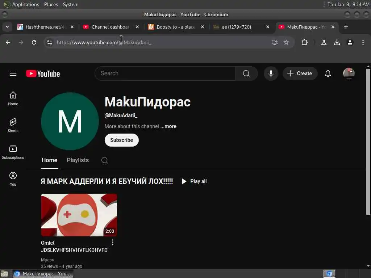
Task: Click Play all for the playlist
Action: click(194, 181)
